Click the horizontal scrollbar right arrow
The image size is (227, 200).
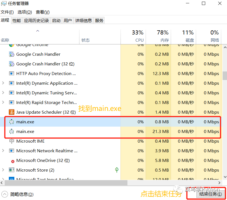219,183
